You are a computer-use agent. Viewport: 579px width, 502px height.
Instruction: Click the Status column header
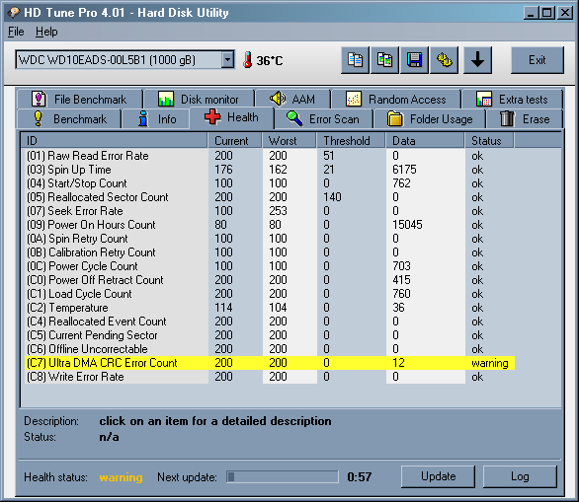(489, 141)
